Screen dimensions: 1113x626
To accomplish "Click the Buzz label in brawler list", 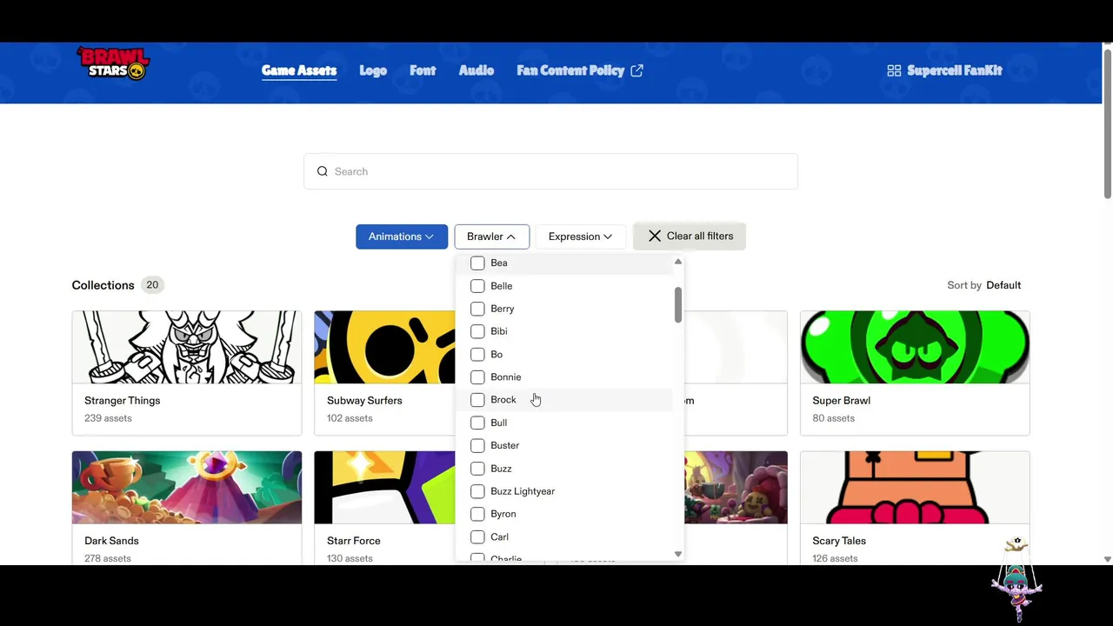I will pos(501,469).
